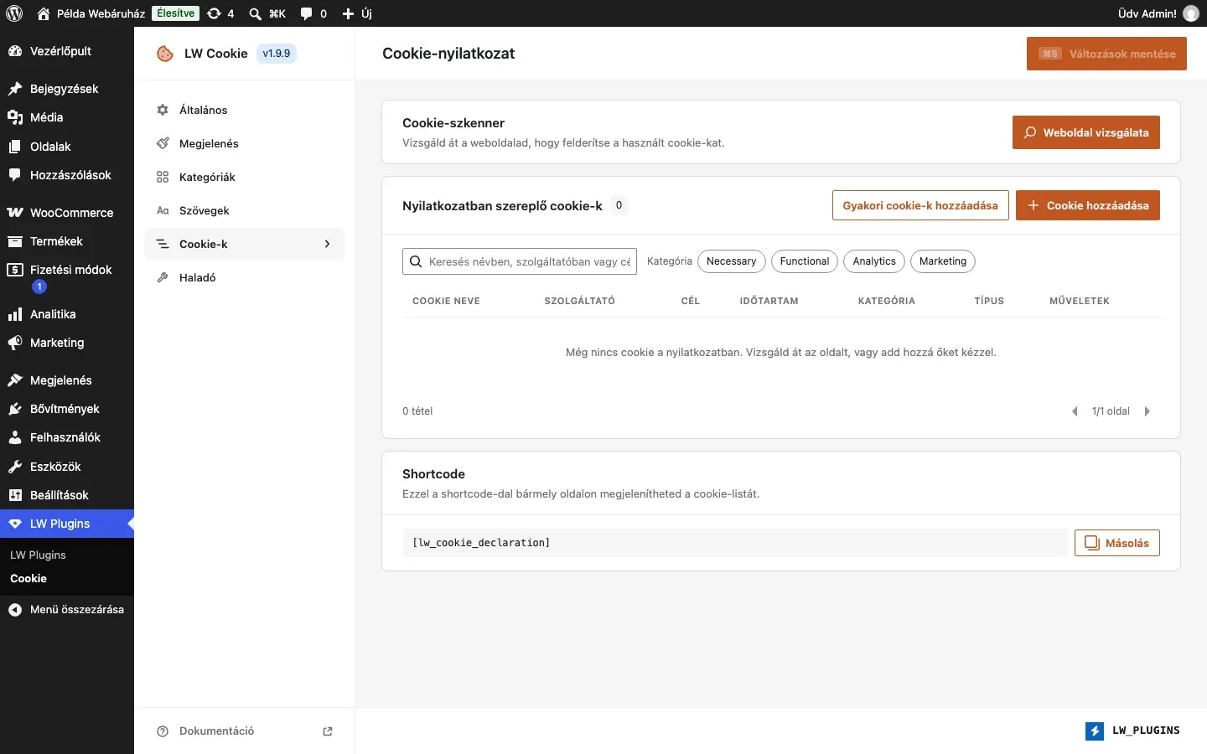The width and height of the screenshot is (1207, 754).
Task: Open Általános settings with gear icon
Action: [245, 110]
